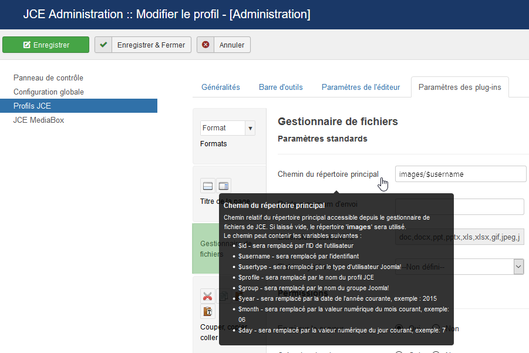Click the red scissors cut icon

(207, 296)
